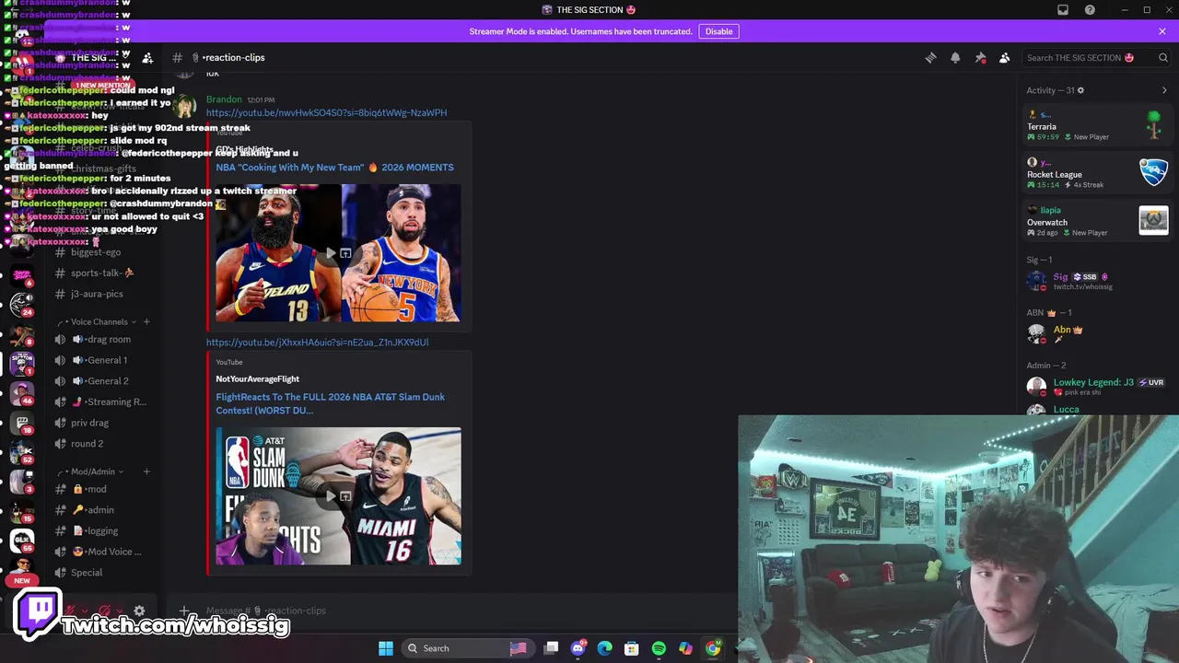Add channel to Voice Channels category

pyautogui.click(x=146, y=321)
